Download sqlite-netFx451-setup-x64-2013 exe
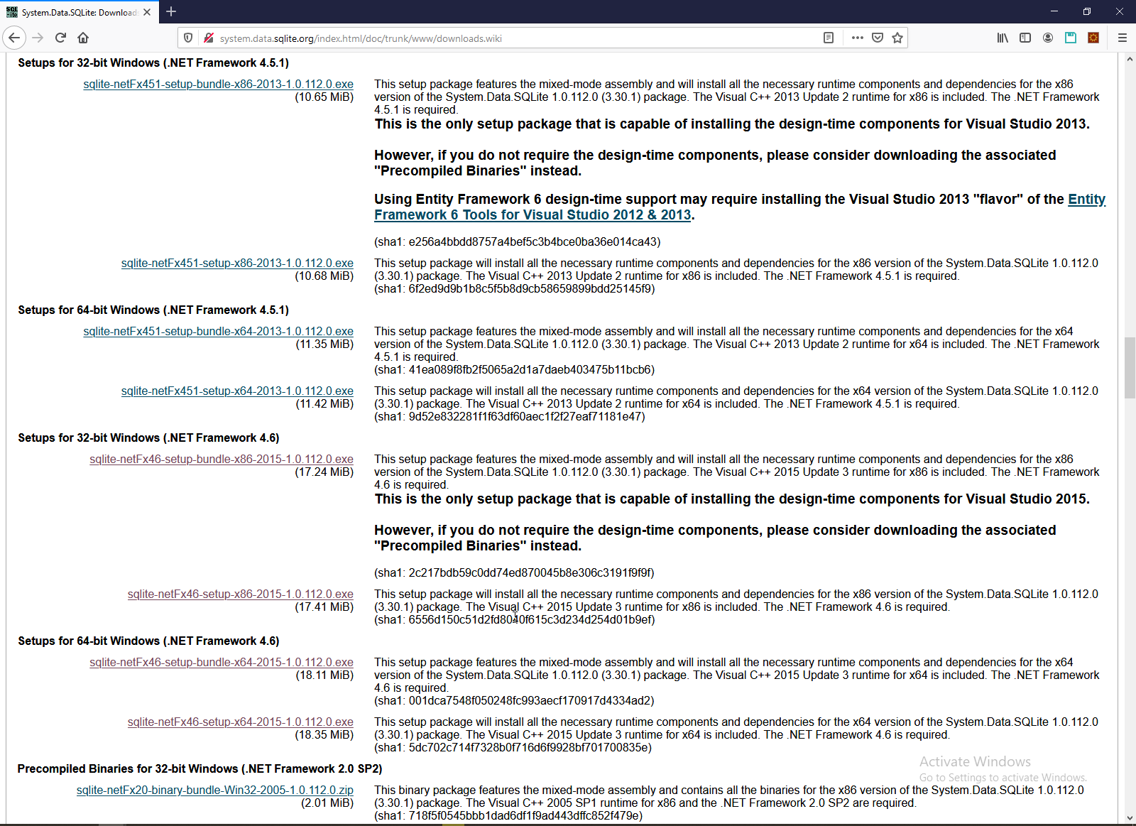Image resolution: width=1136 pixels, height=826 pixels. click(x=237, y=391)
